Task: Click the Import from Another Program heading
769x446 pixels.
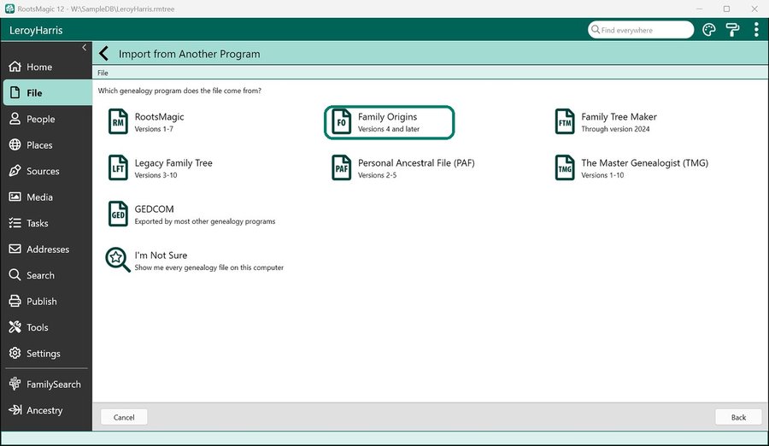Action: tap(190, 54)
